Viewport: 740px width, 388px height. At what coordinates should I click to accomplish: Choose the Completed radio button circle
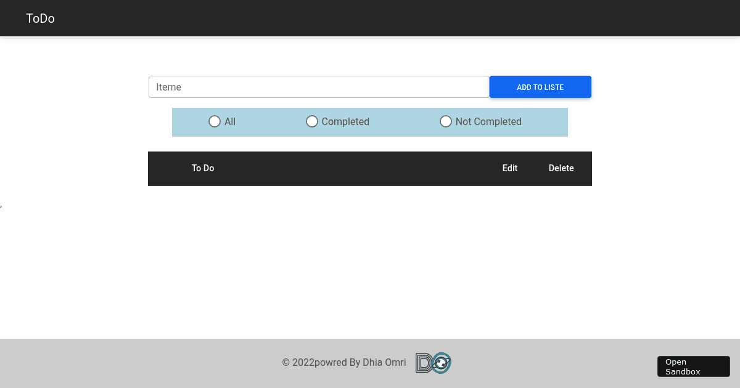(x=312, y=121)
